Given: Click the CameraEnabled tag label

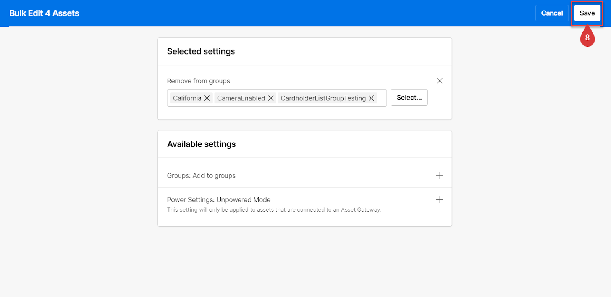Looking at the screenshot, I should pyautogui.click(x=241, y=98).
